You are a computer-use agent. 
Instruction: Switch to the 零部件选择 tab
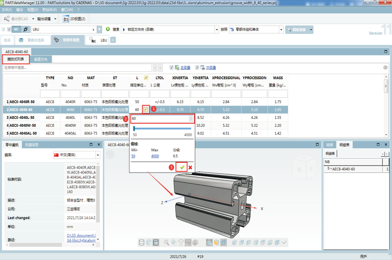32,40
